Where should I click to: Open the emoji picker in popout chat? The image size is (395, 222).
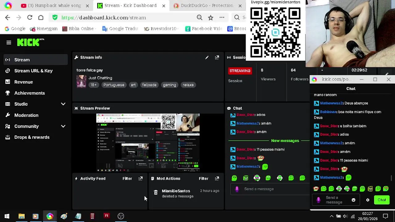pos(353,200)
